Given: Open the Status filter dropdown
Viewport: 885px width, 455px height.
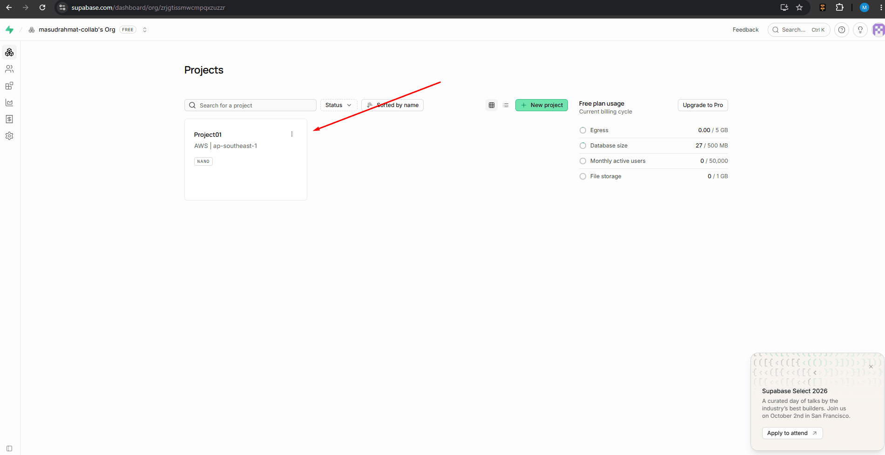Looking at the screenshot, I should click(x=338, y=105).
